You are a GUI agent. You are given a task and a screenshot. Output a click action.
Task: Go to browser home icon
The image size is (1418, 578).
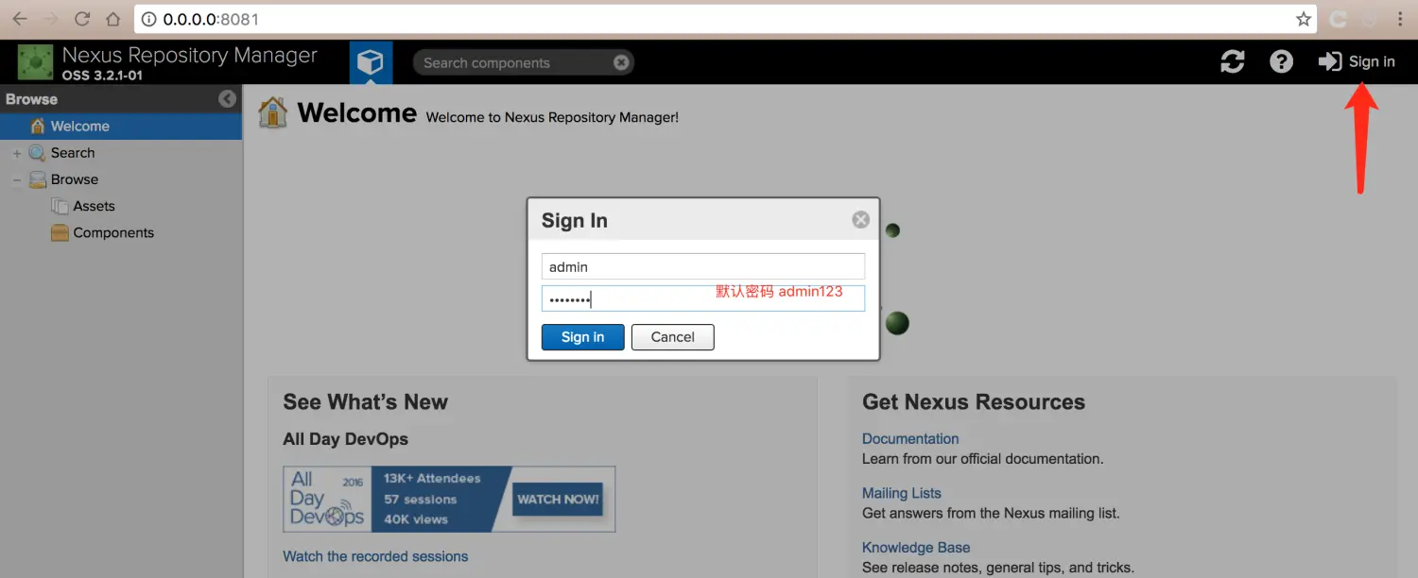(x=112, y=19)
